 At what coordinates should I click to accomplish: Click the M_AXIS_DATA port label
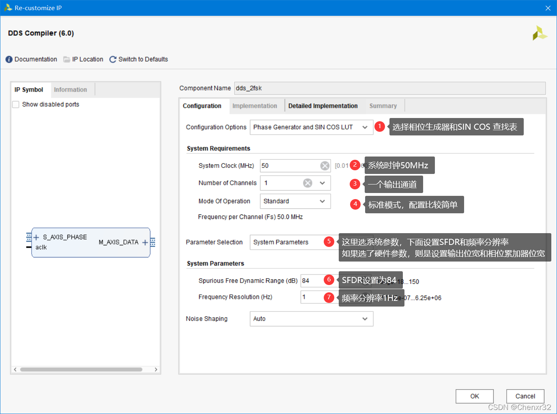tap(118, 242)
